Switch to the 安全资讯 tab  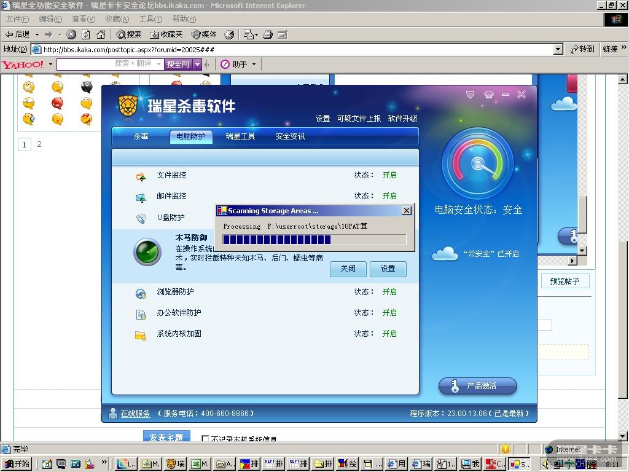click(x=290, y=136)
